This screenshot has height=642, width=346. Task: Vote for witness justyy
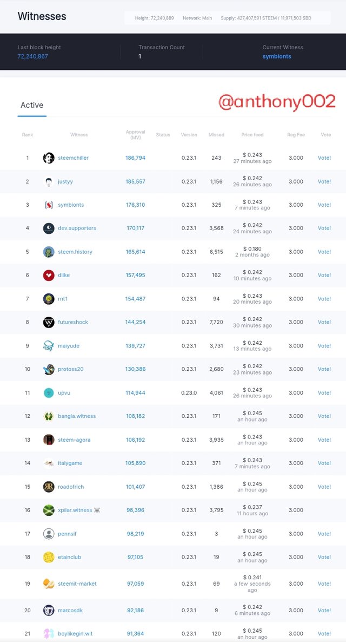pyautogui.click(x=324, y=181)
